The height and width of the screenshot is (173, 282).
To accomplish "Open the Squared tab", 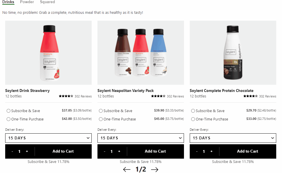I will pyautogui.click(x=47, y=2).
